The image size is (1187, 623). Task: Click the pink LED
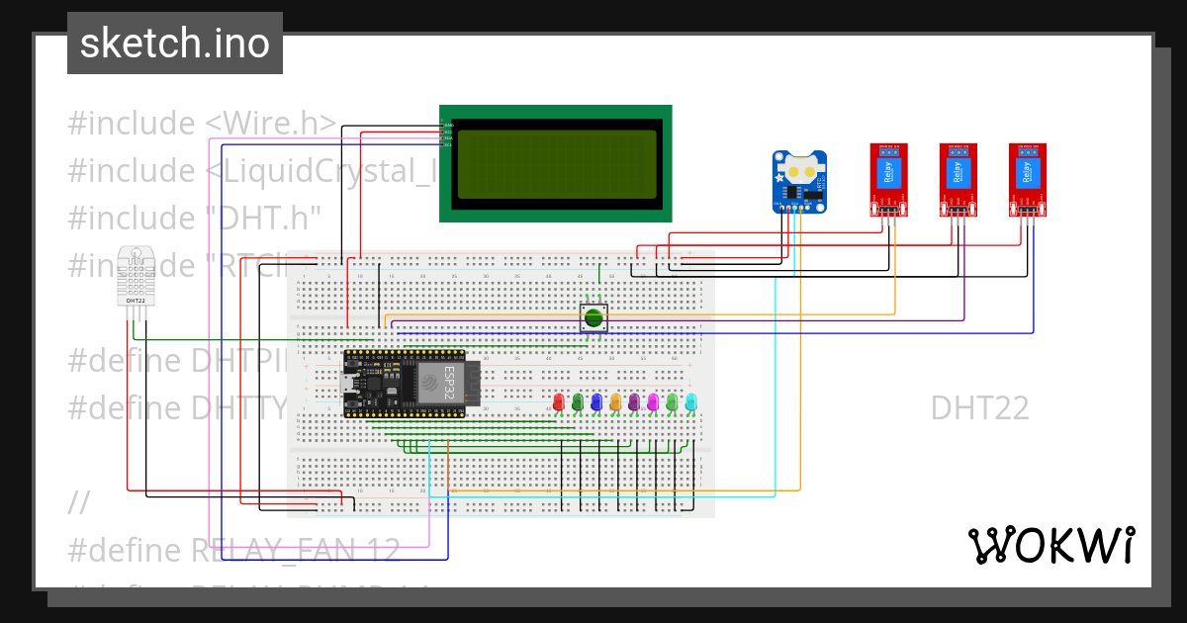[x=653, y=402]
